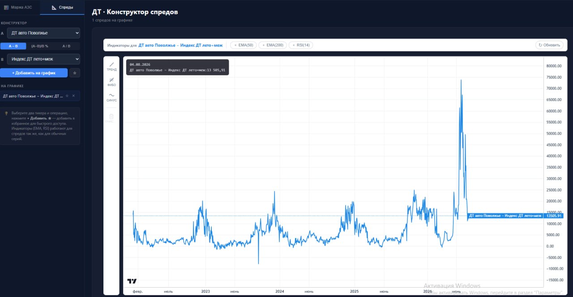Screen dimensions: 573x297
Task: Click the Добавить на график button
Action: (x=34, y=72)
